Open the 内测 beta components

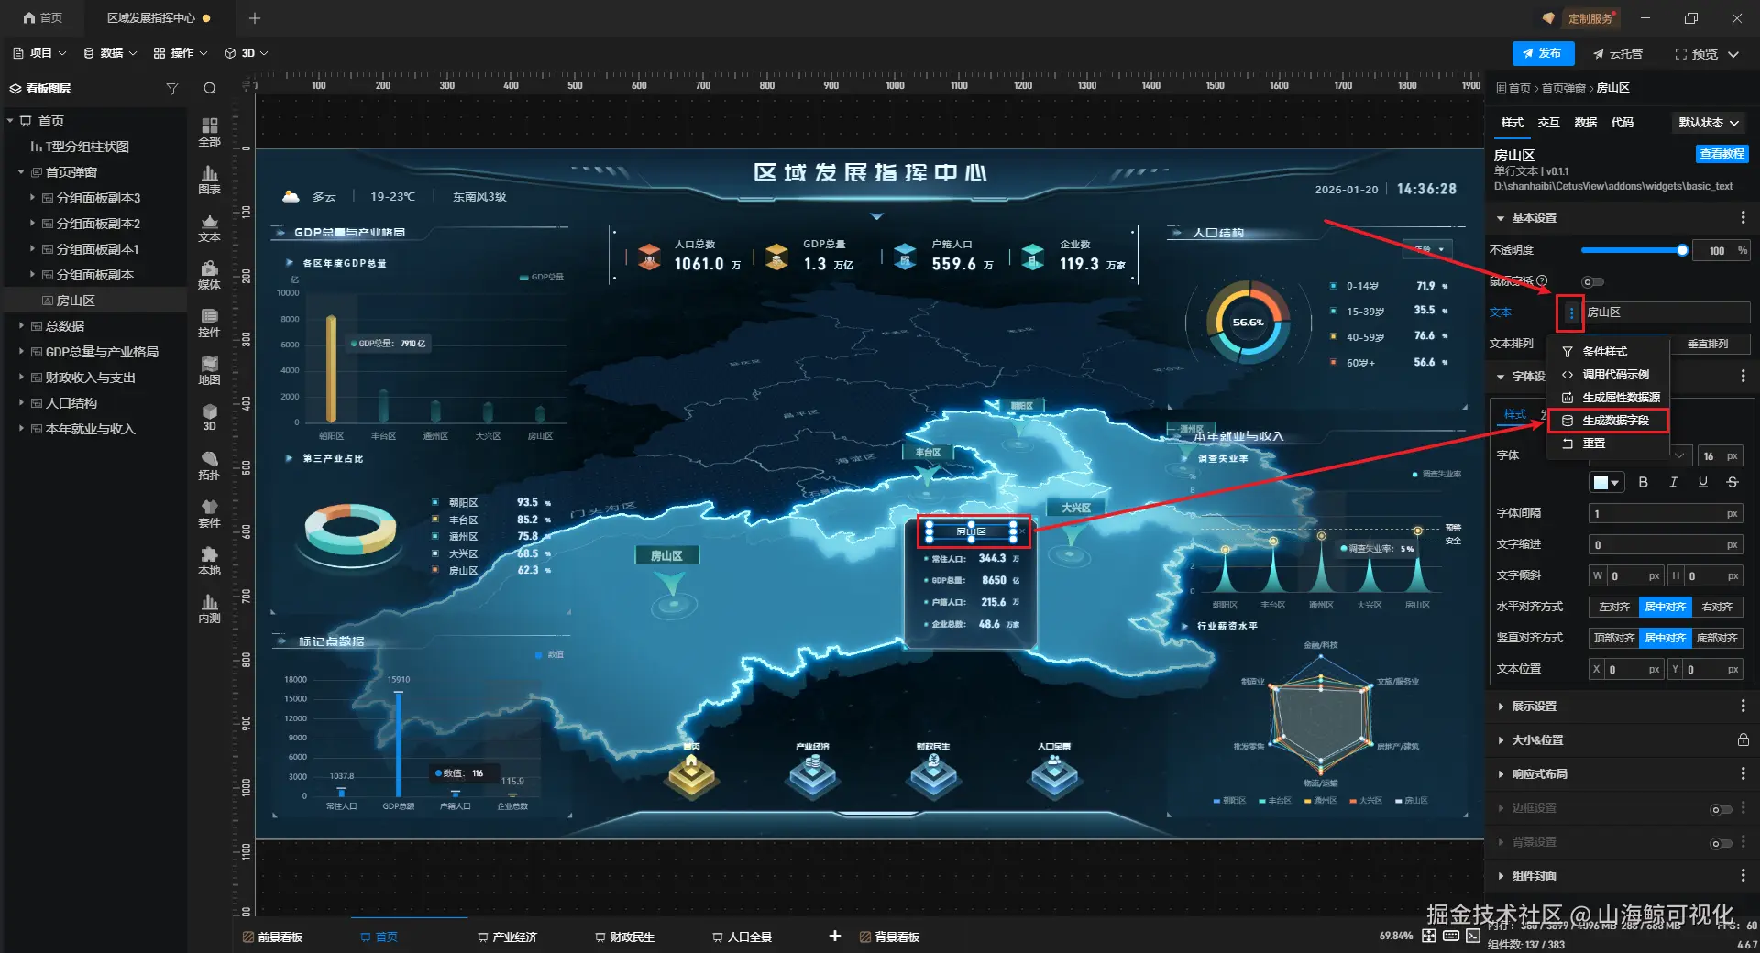(210, 608)
